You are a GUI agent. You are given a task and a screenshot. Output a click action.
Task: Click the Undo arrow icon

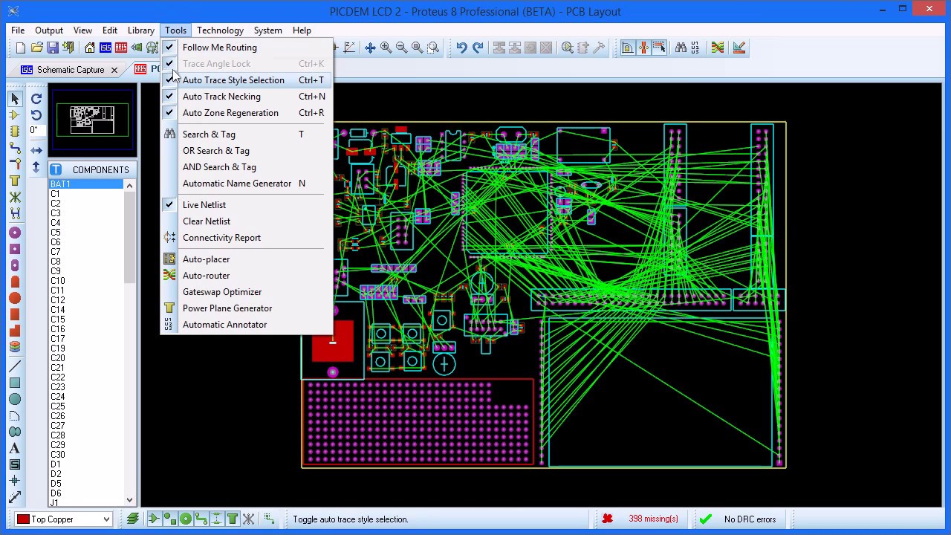[x=461, y=48]
